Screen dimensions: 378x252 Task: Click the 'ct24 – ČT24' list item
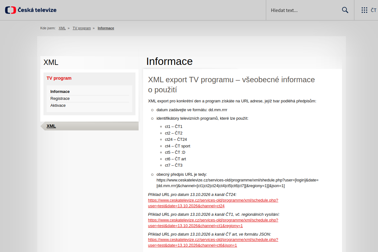pos(176,140)
